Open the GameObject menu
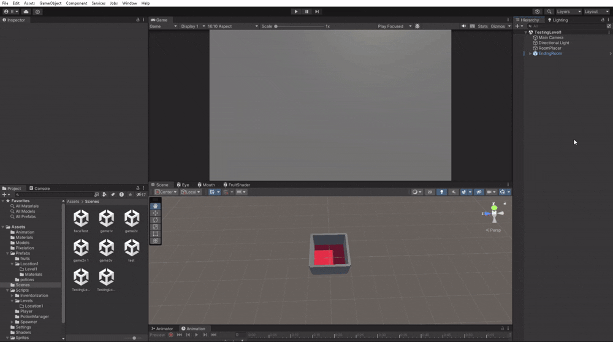 click(50, 3)
